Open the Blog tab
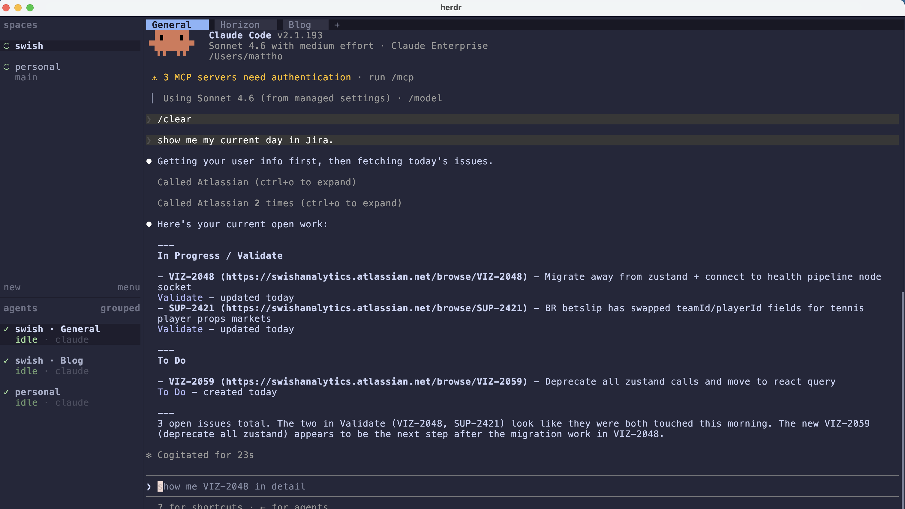 (305, 25)
